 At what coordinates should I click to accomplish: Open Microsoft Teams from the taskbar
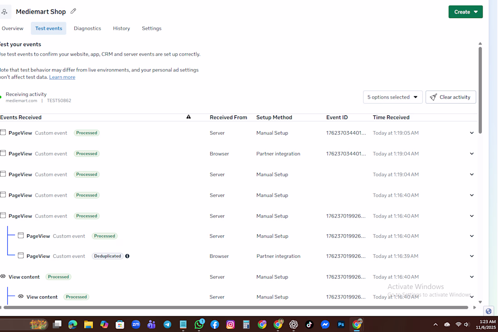[x=152, y=324]
